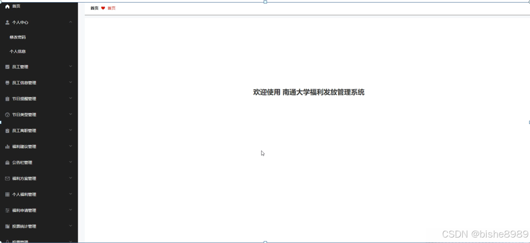
Task: Expand the 节日提醒管理 chevron
Action: click(71, 98)
